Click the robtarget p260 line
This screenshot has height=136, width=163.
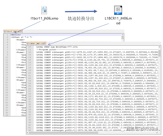tap(97, 57)
